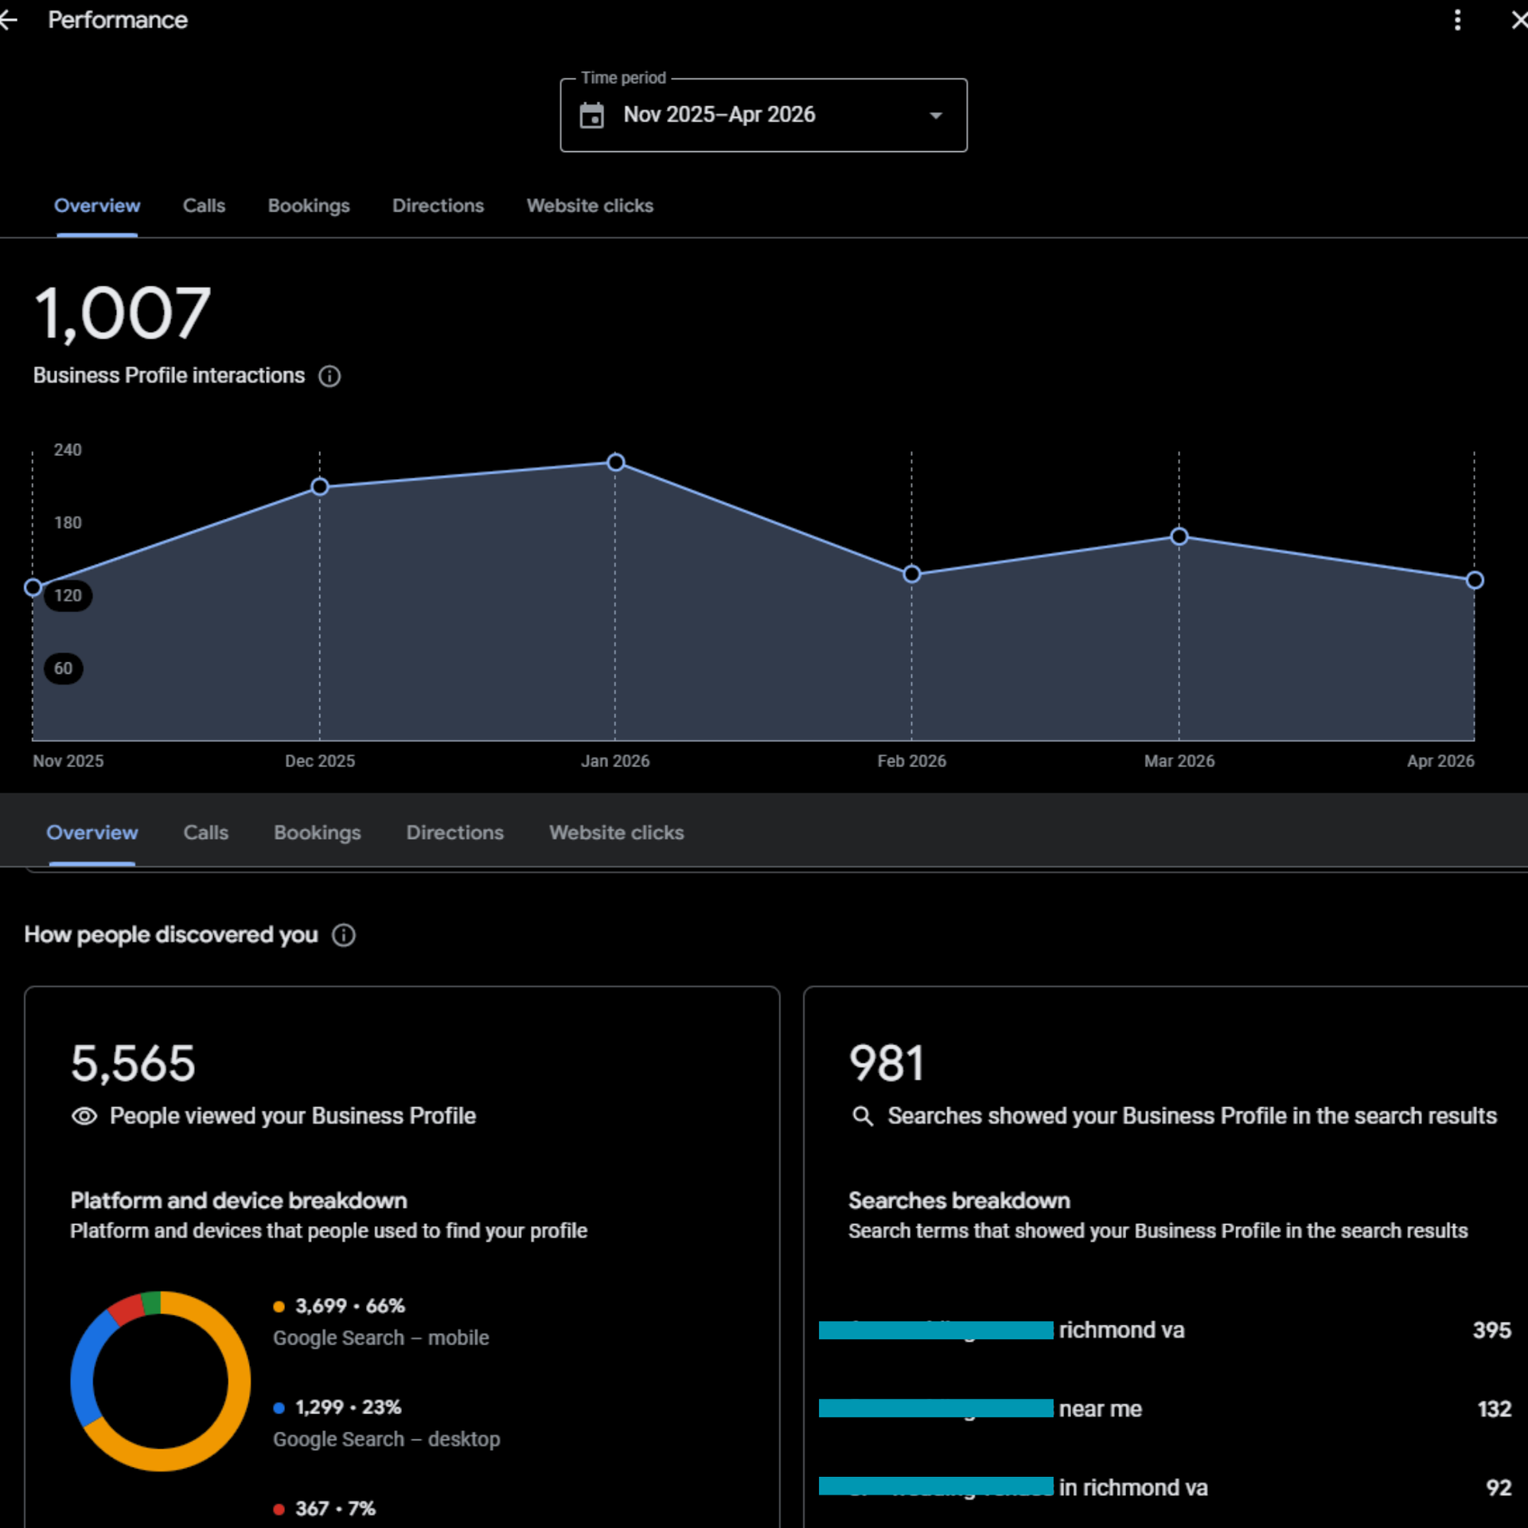Switch to the top Calls tab
The width and height of the screenshot is (1528, 1528).
pos(204,206)
